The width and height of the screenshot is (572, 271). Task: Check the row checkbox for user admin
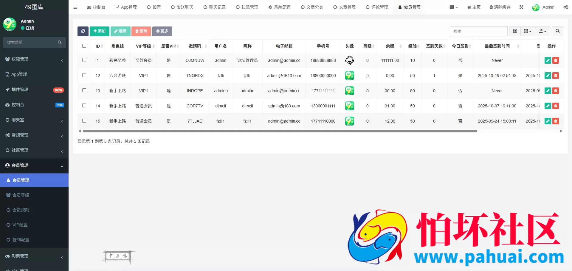[x=84, y=60]
